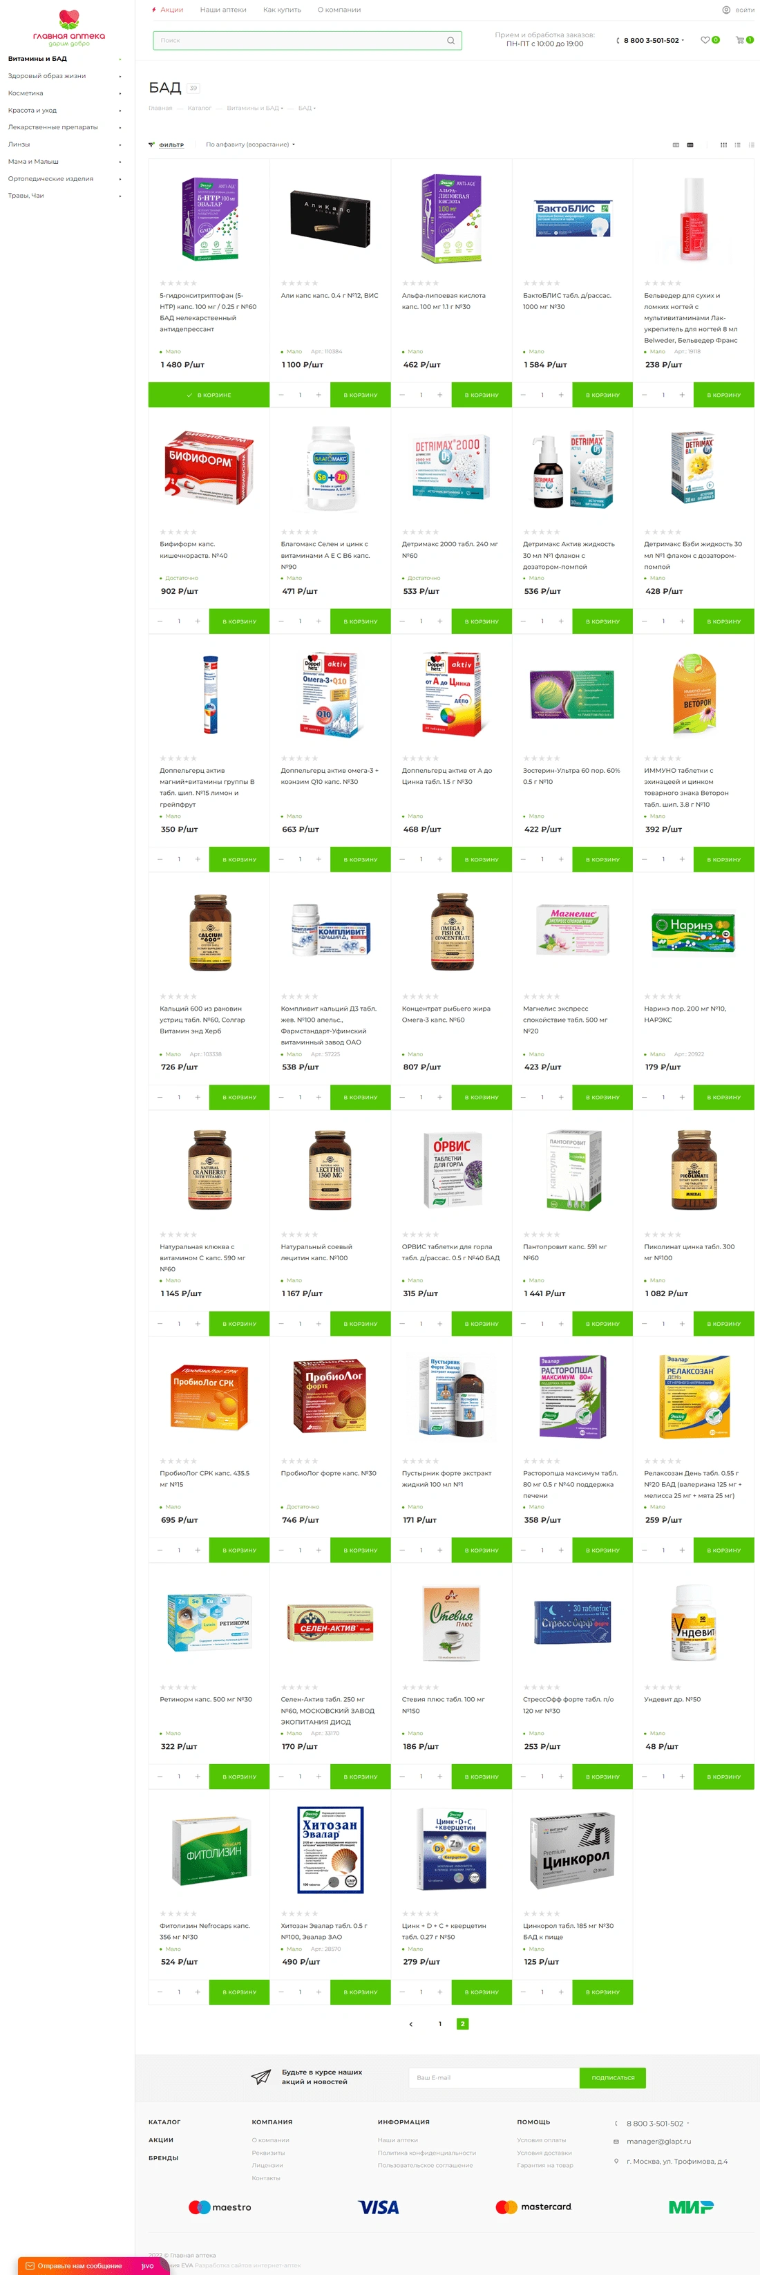
Task: Switch to list view icon
Action: point(738,145)
